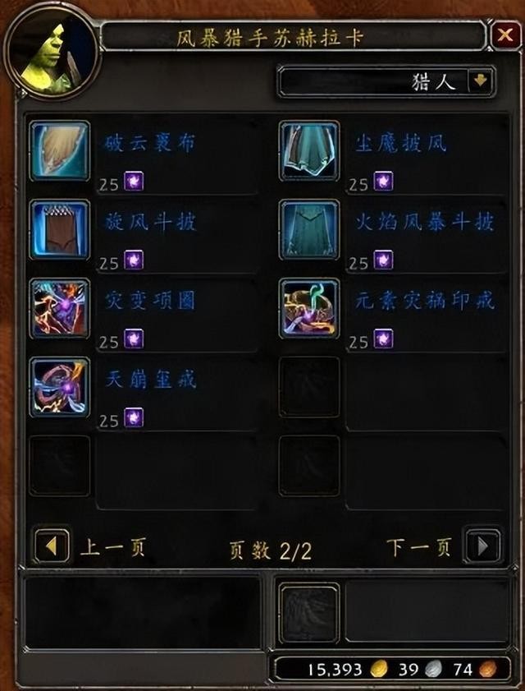Close the merchant window
The width and height of the screenshot is (525, 691).
[505, 35]
